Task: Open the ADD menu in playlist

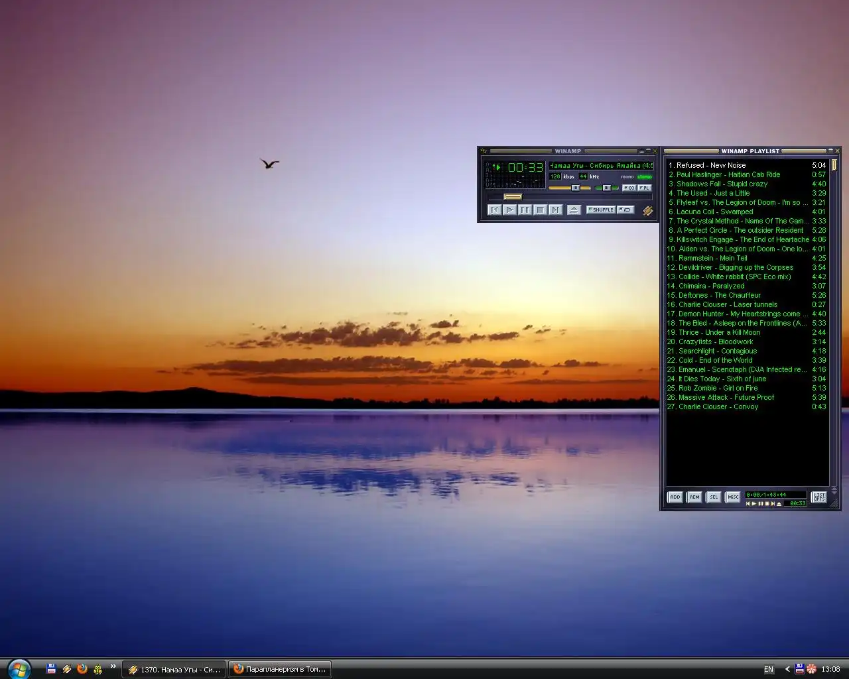Action: tap(675, 497)
